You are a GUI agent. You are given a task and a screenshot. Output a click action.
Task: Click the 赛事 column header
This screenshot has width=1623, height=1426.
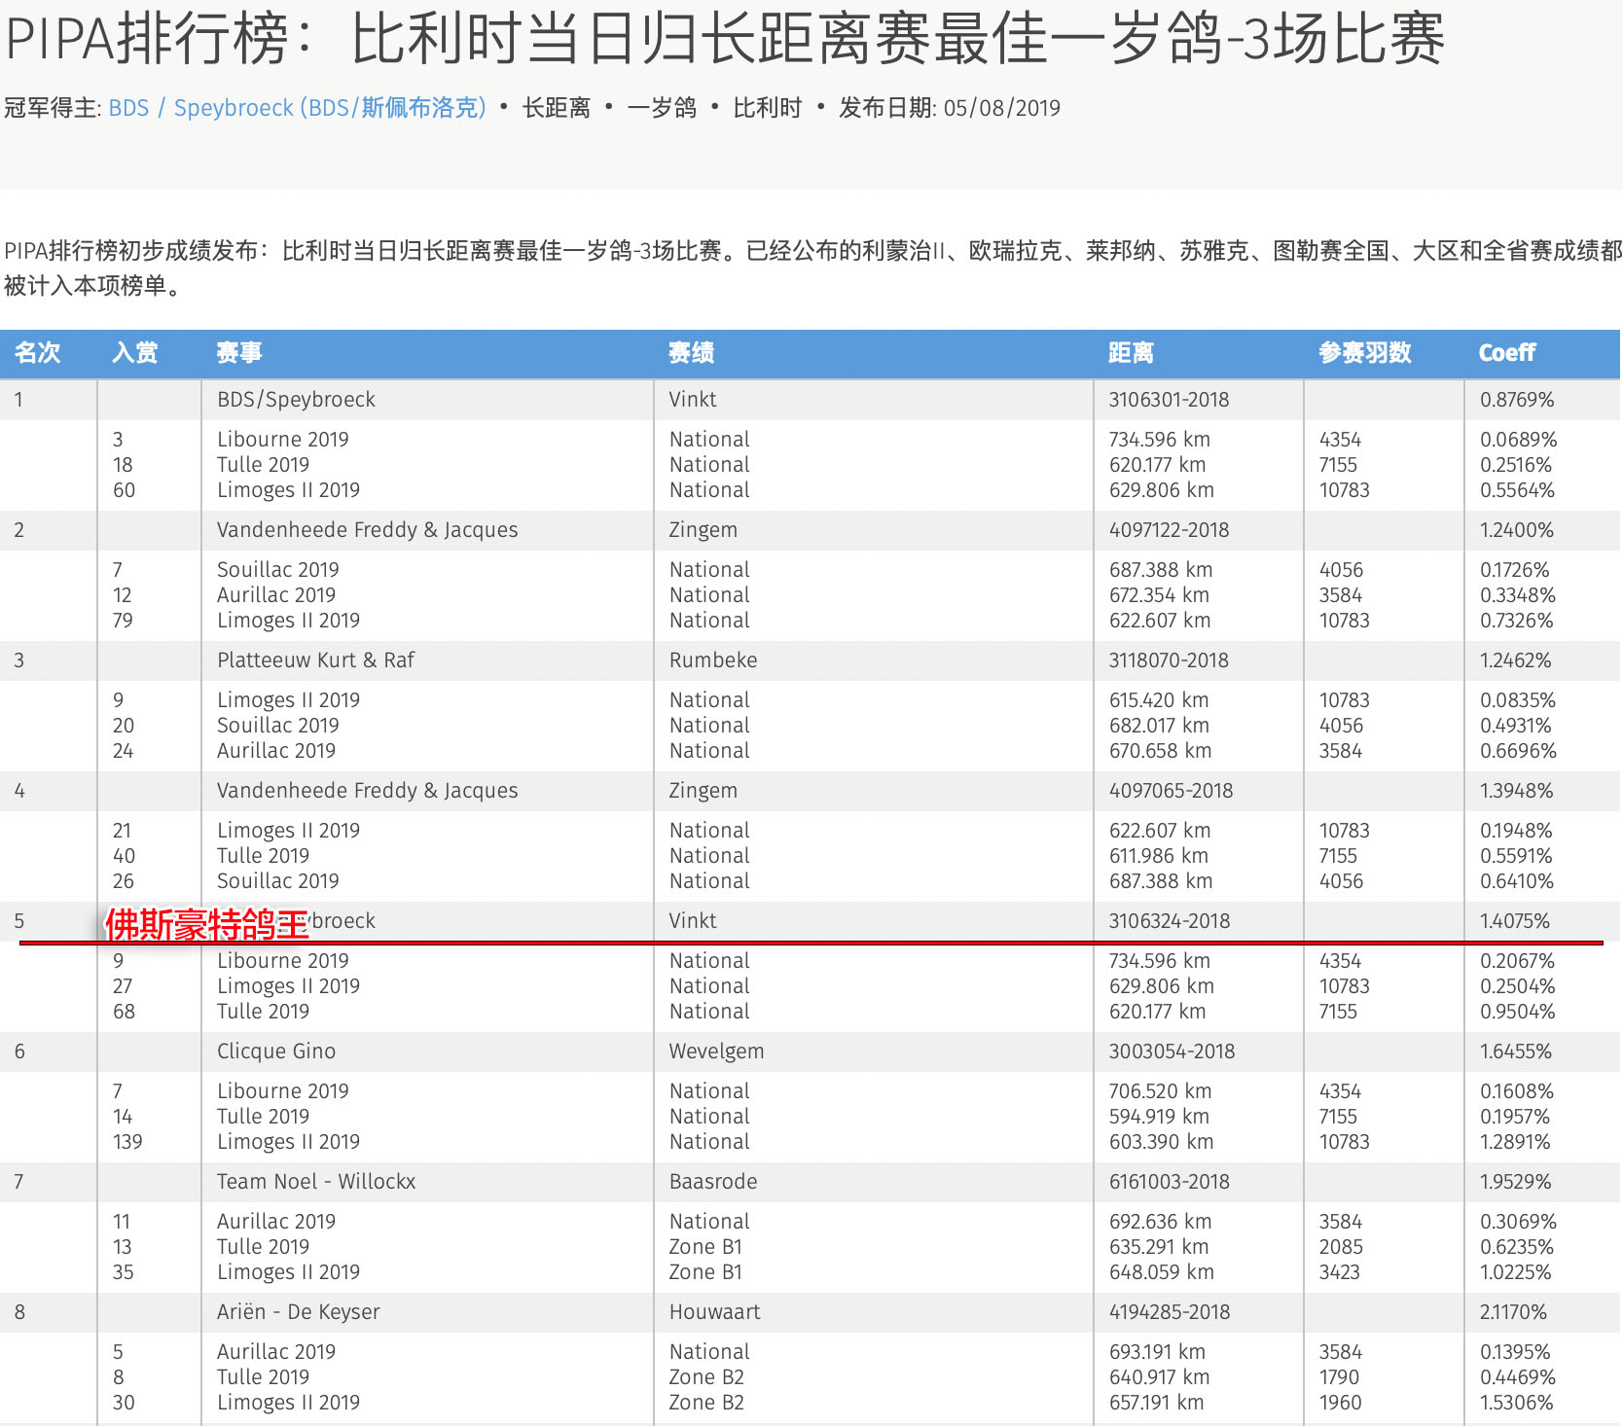[239, 353]
